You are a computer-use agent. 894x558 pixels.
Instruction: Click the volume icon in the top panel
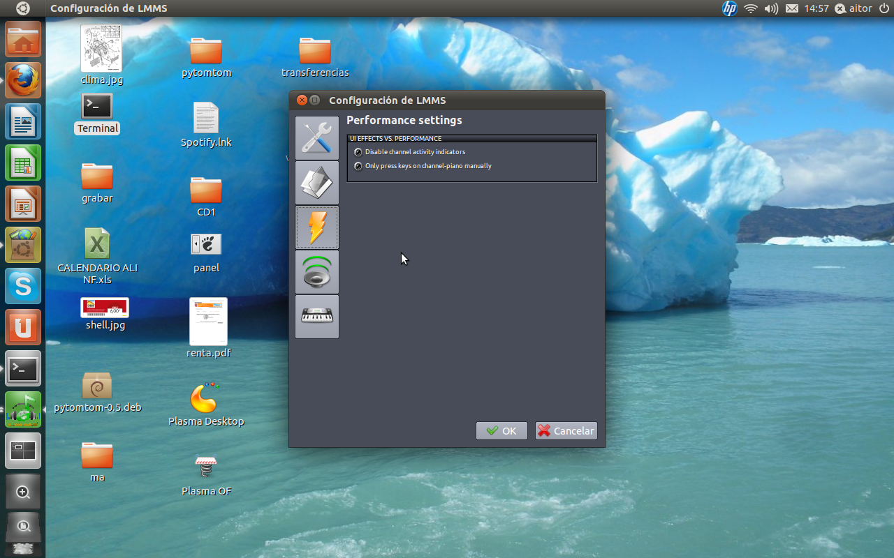click(x=771, y=8)
